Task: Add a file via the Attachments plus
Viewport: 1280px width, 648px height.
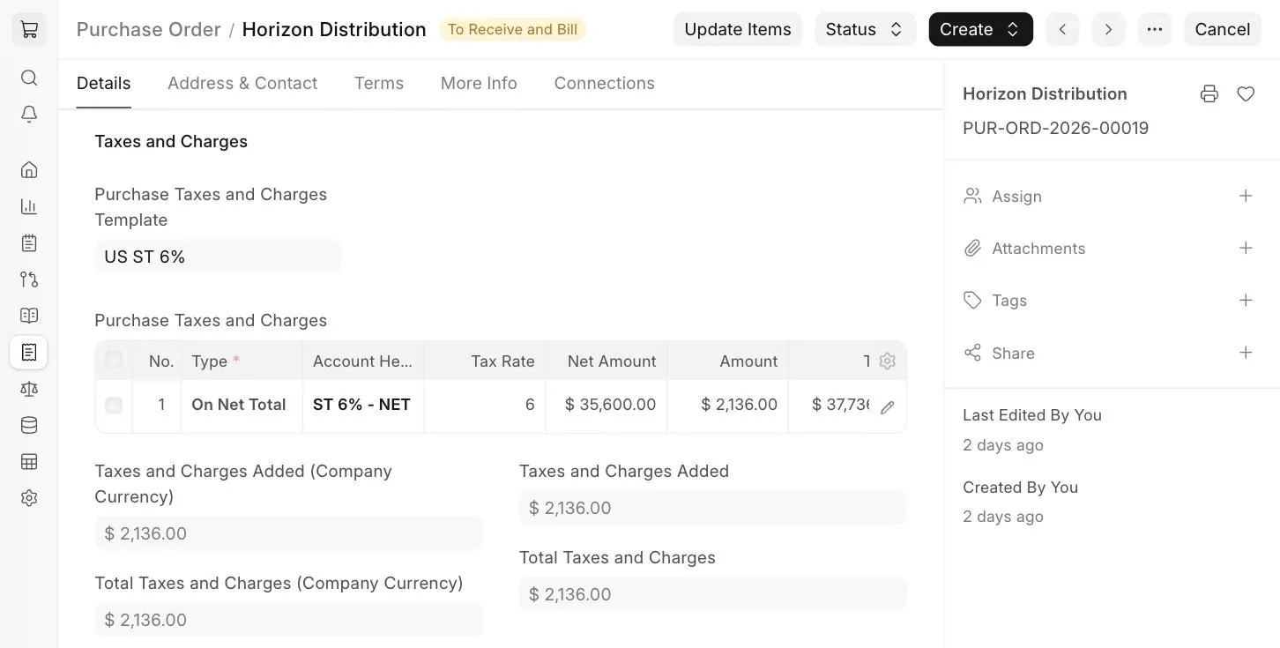Action: 1246,248
